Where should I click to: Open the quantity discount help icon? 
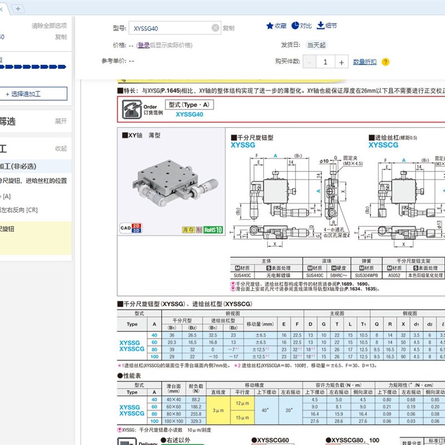click(x=385, y=62)
